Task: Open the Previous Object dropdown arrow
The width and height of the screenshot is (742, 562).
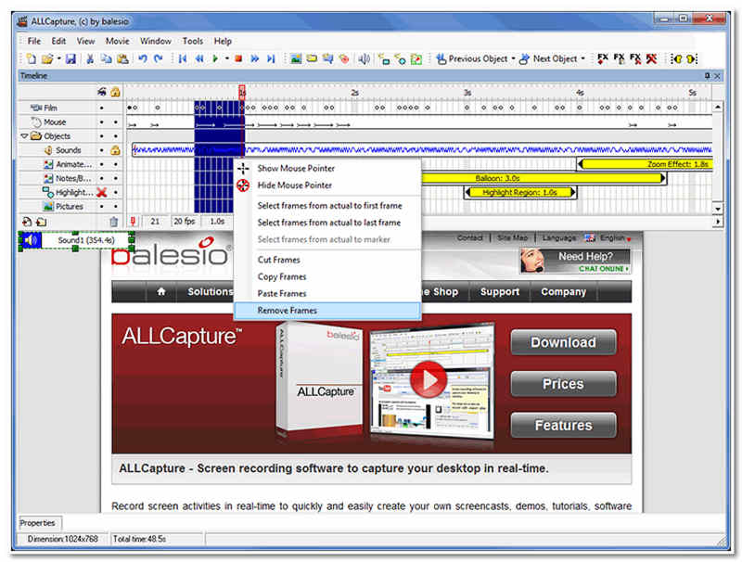Action: point(514,59)
